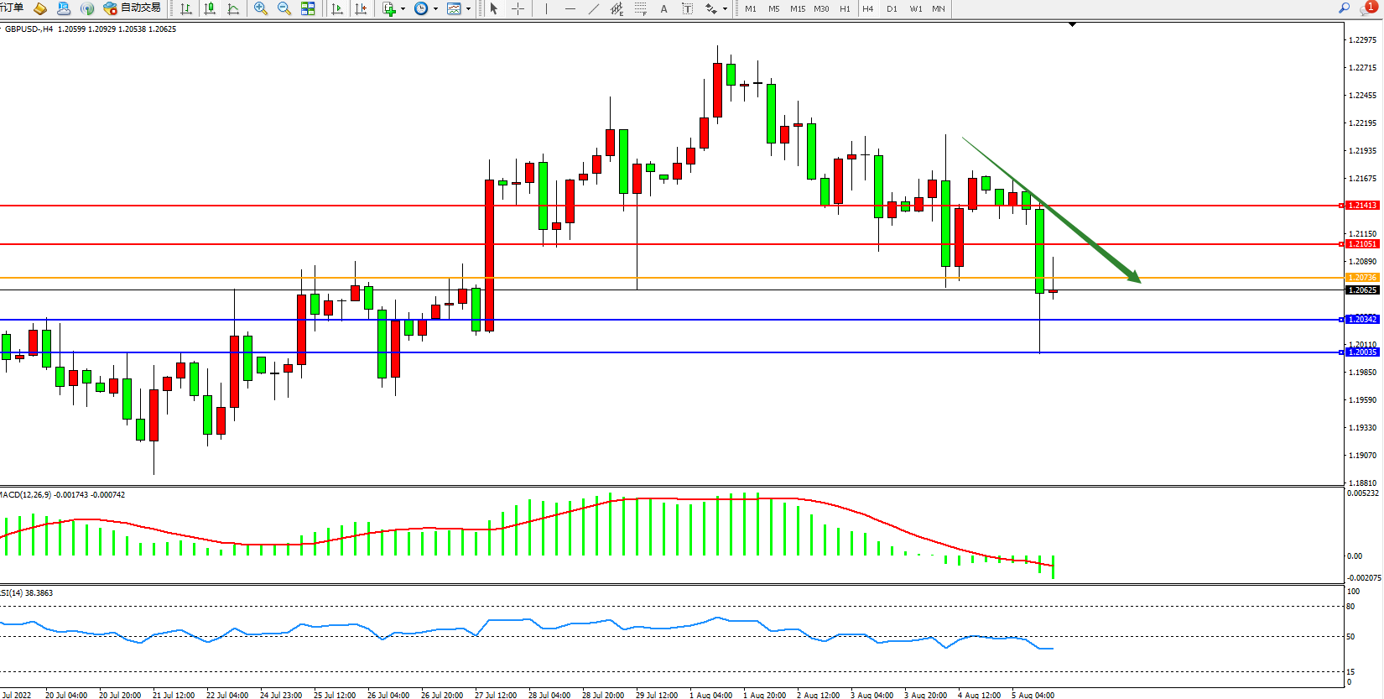This screenshot has width=1384, height=699.
Task: Select the crosshair tool
Action: tap(518, 8)
